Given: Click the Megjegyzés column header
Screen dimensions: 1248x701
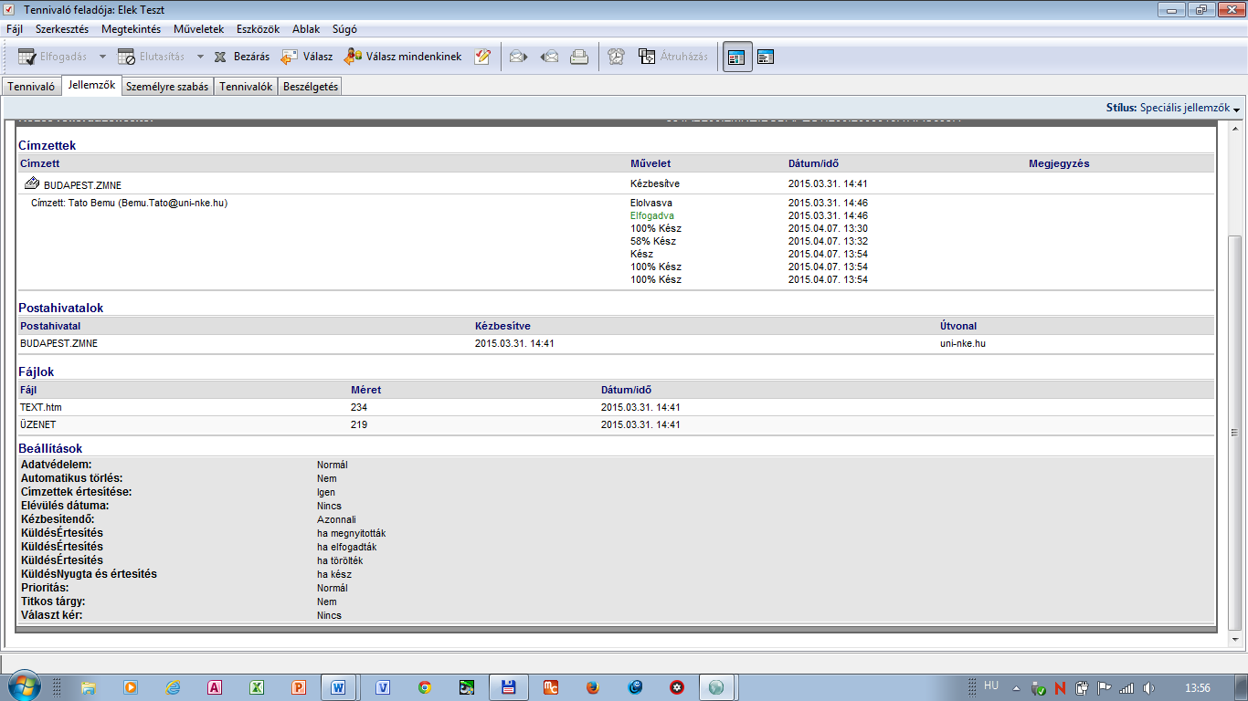Looking at the screenshot, I should pyautogui.click(x=1059, y=164).
